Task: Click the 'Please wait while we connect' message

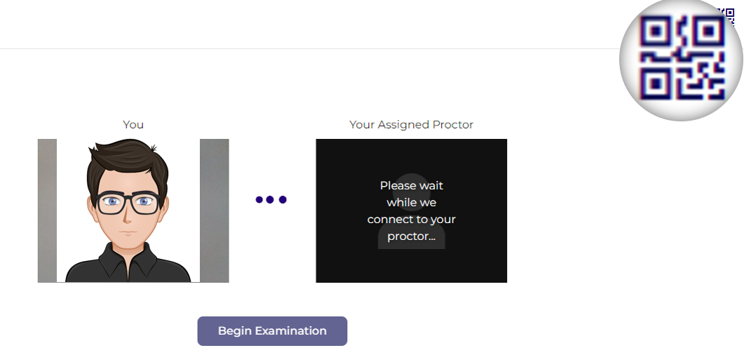Action: pos(412,210)
